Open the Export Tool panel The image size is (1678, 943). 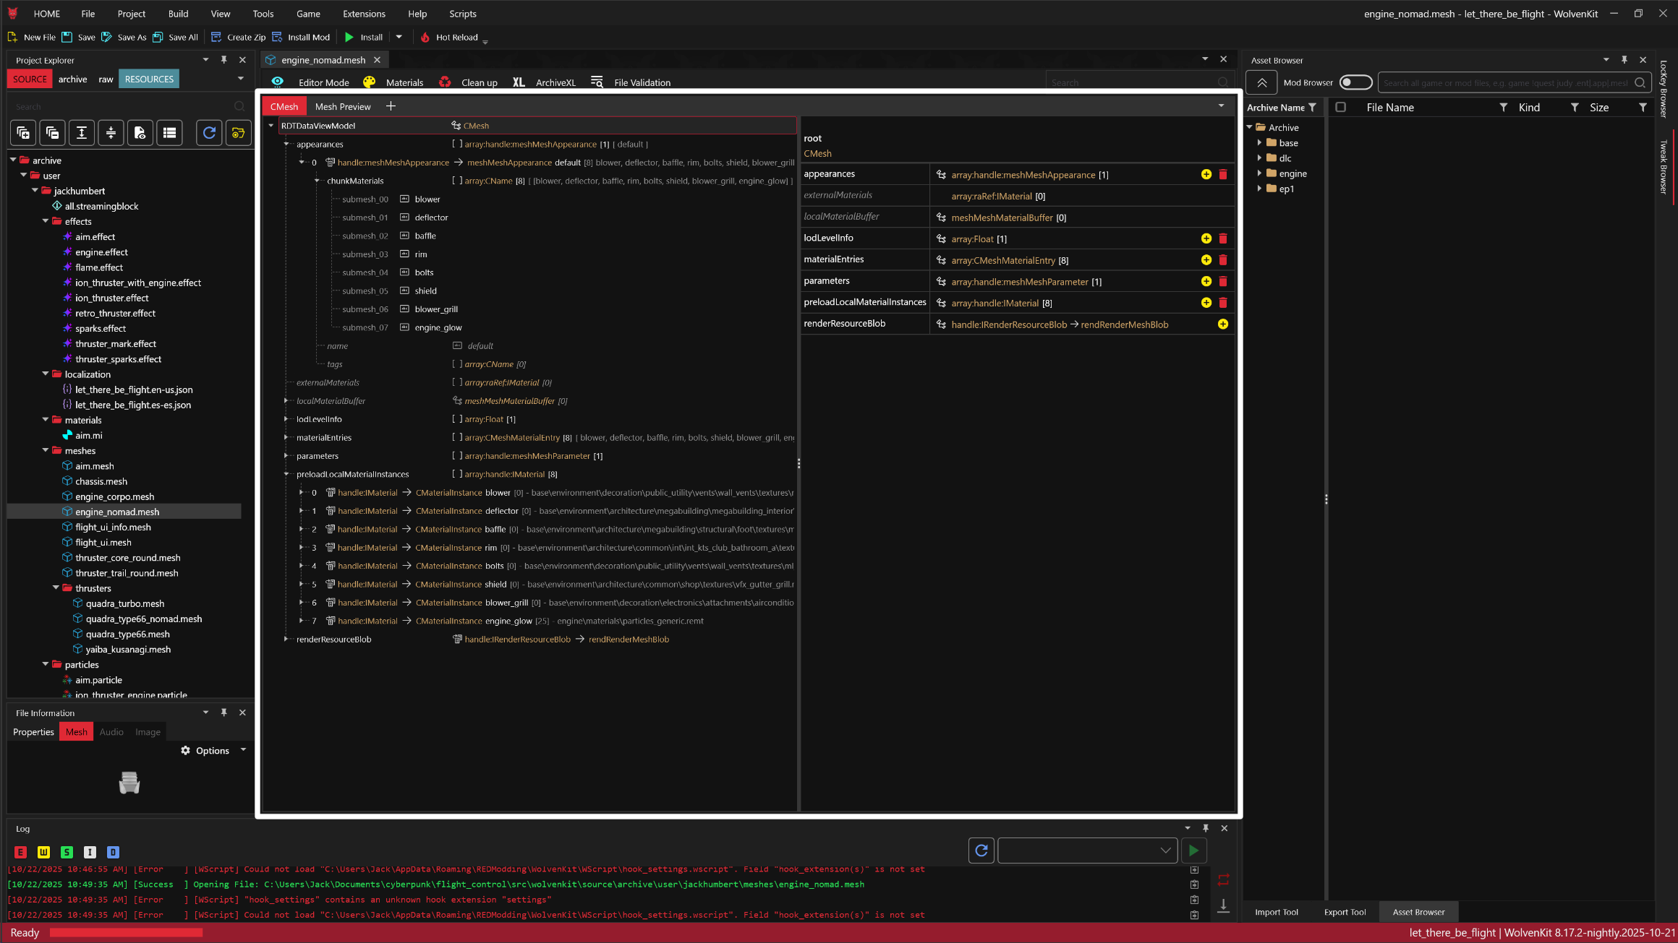click(1345, 912)
